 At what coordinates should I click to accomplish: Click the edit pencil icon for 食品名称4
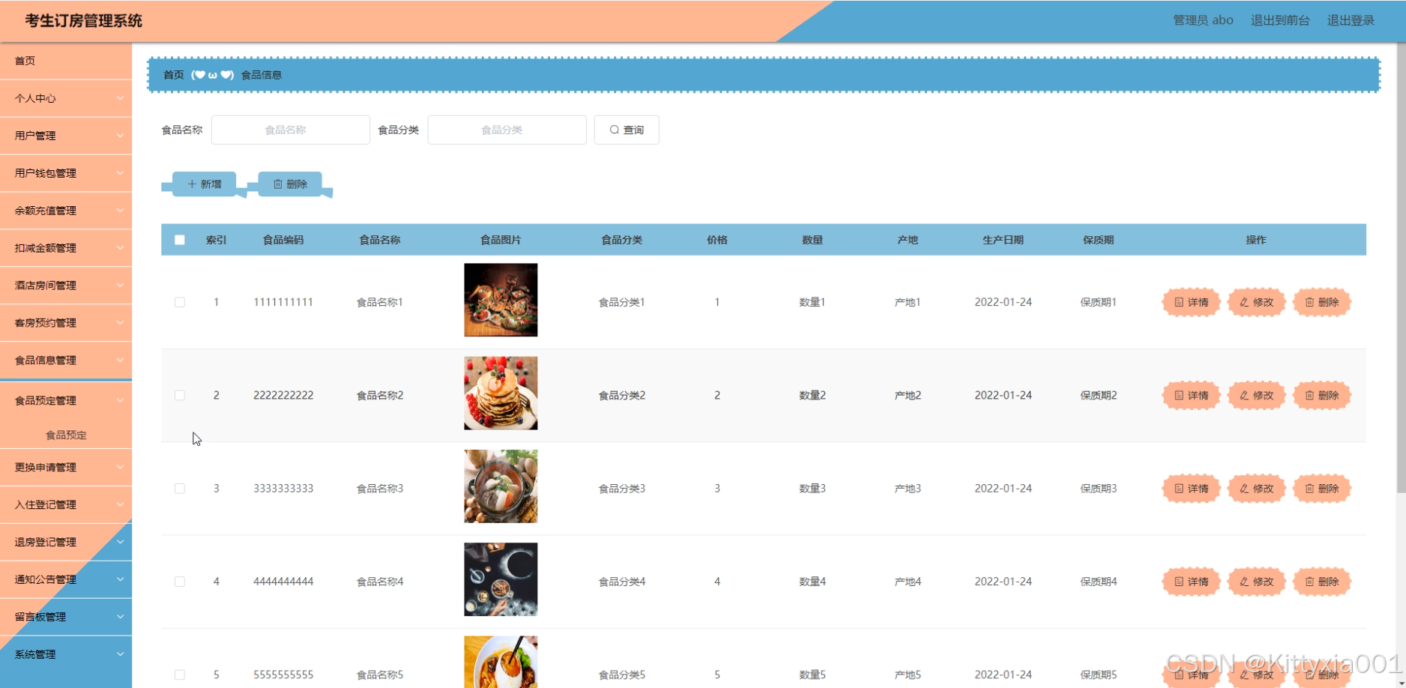[x=1244, y=582]
